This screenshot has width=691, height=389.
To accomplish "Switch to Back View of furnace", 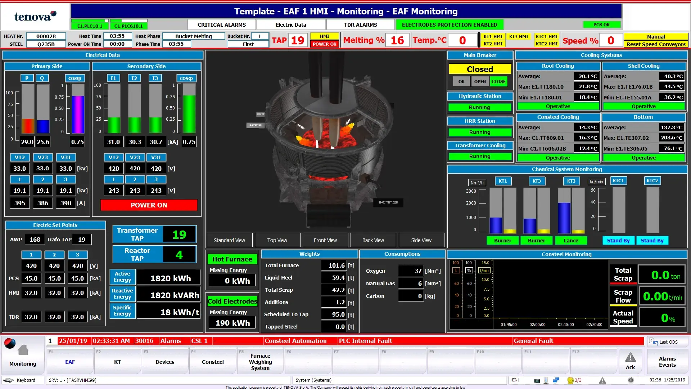I will 373,240.
